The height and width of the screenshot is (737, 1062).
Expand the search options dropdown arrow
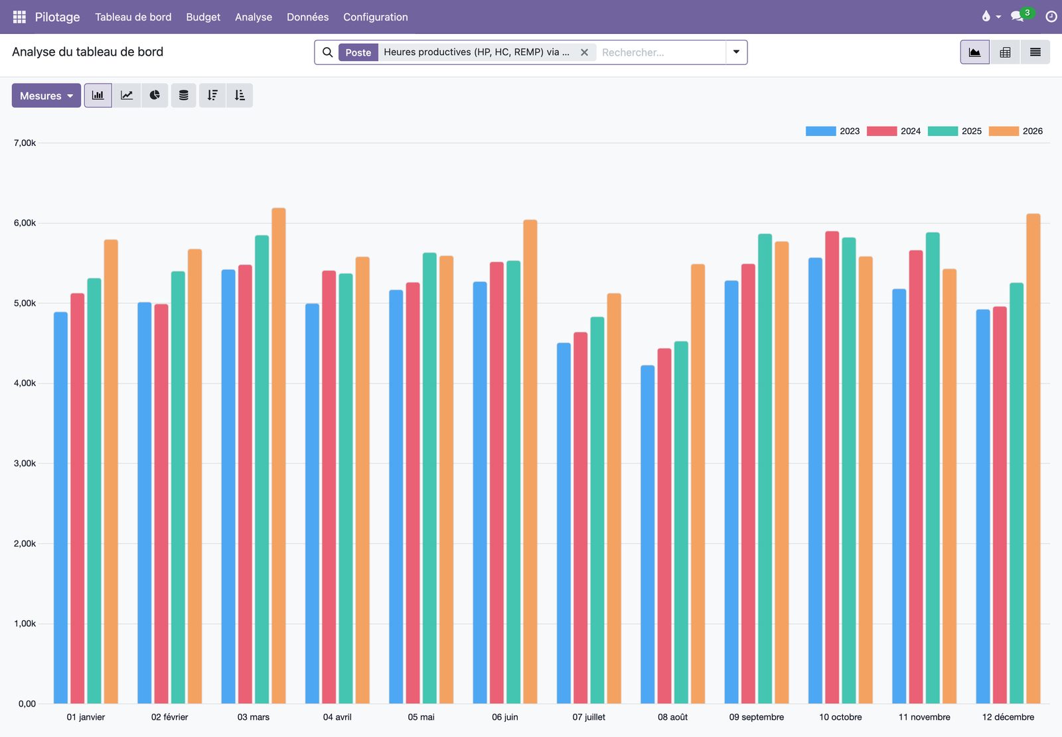click(x=736, y=52)
